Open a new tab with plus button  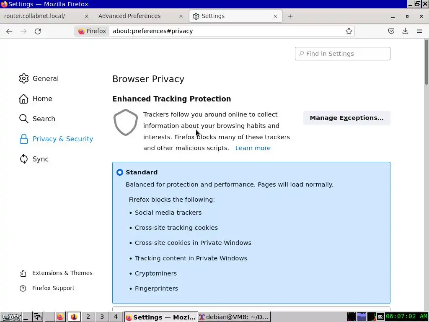point(290,16)
